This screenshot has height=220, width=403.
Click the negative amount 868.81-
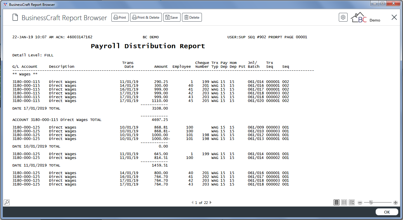coord(162,131)
